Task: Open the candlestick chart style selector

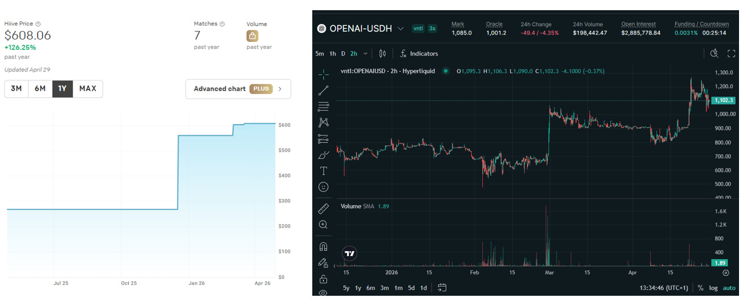Action: 382,53
